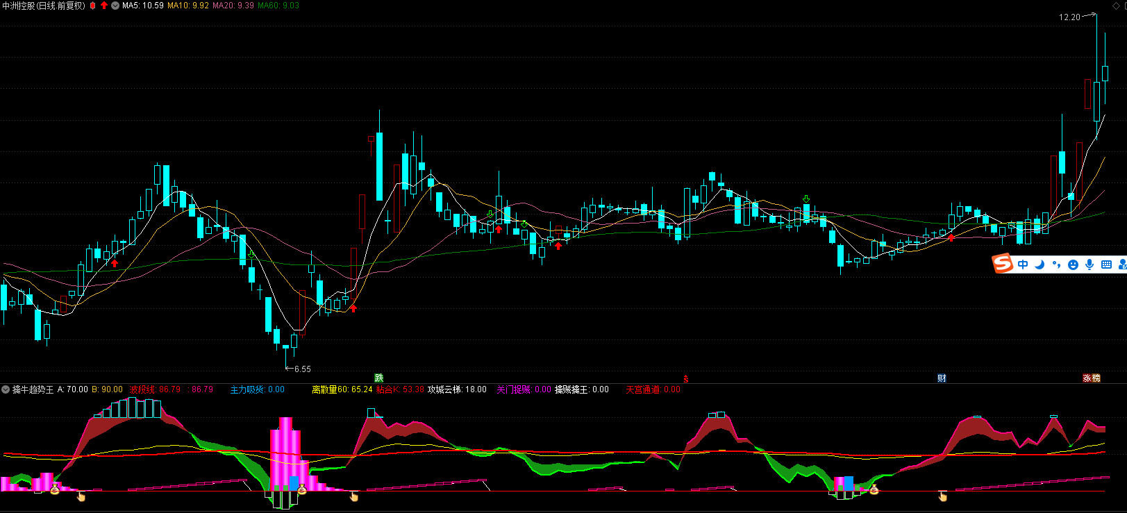Image resolution: width=1127 pixels, height=513 pixels.
Task: Click the 主力吸货: 0.00 value label
Action: pos(257,389)
